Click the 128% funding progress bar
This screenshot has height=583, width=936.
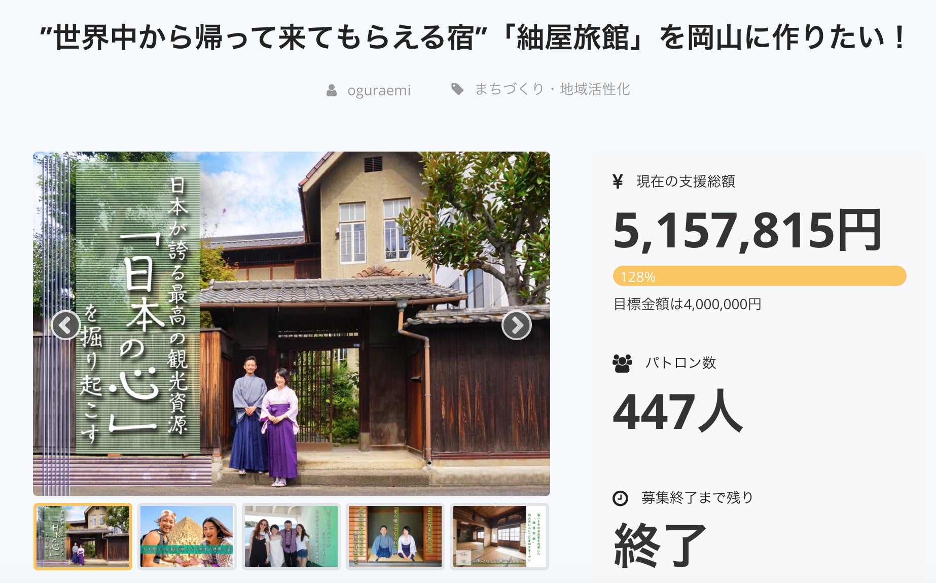point(760,276)
